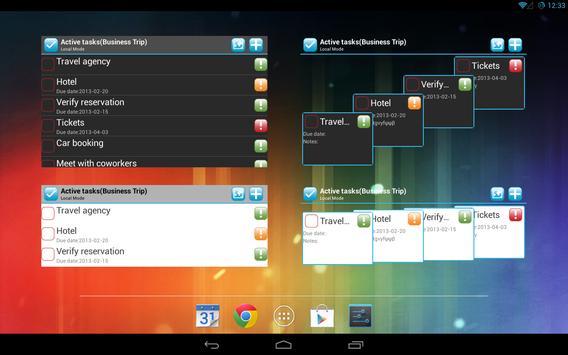Mark the Hotel task as complete
Viewport: 568px width, 355px height.
tap(47, 85)
